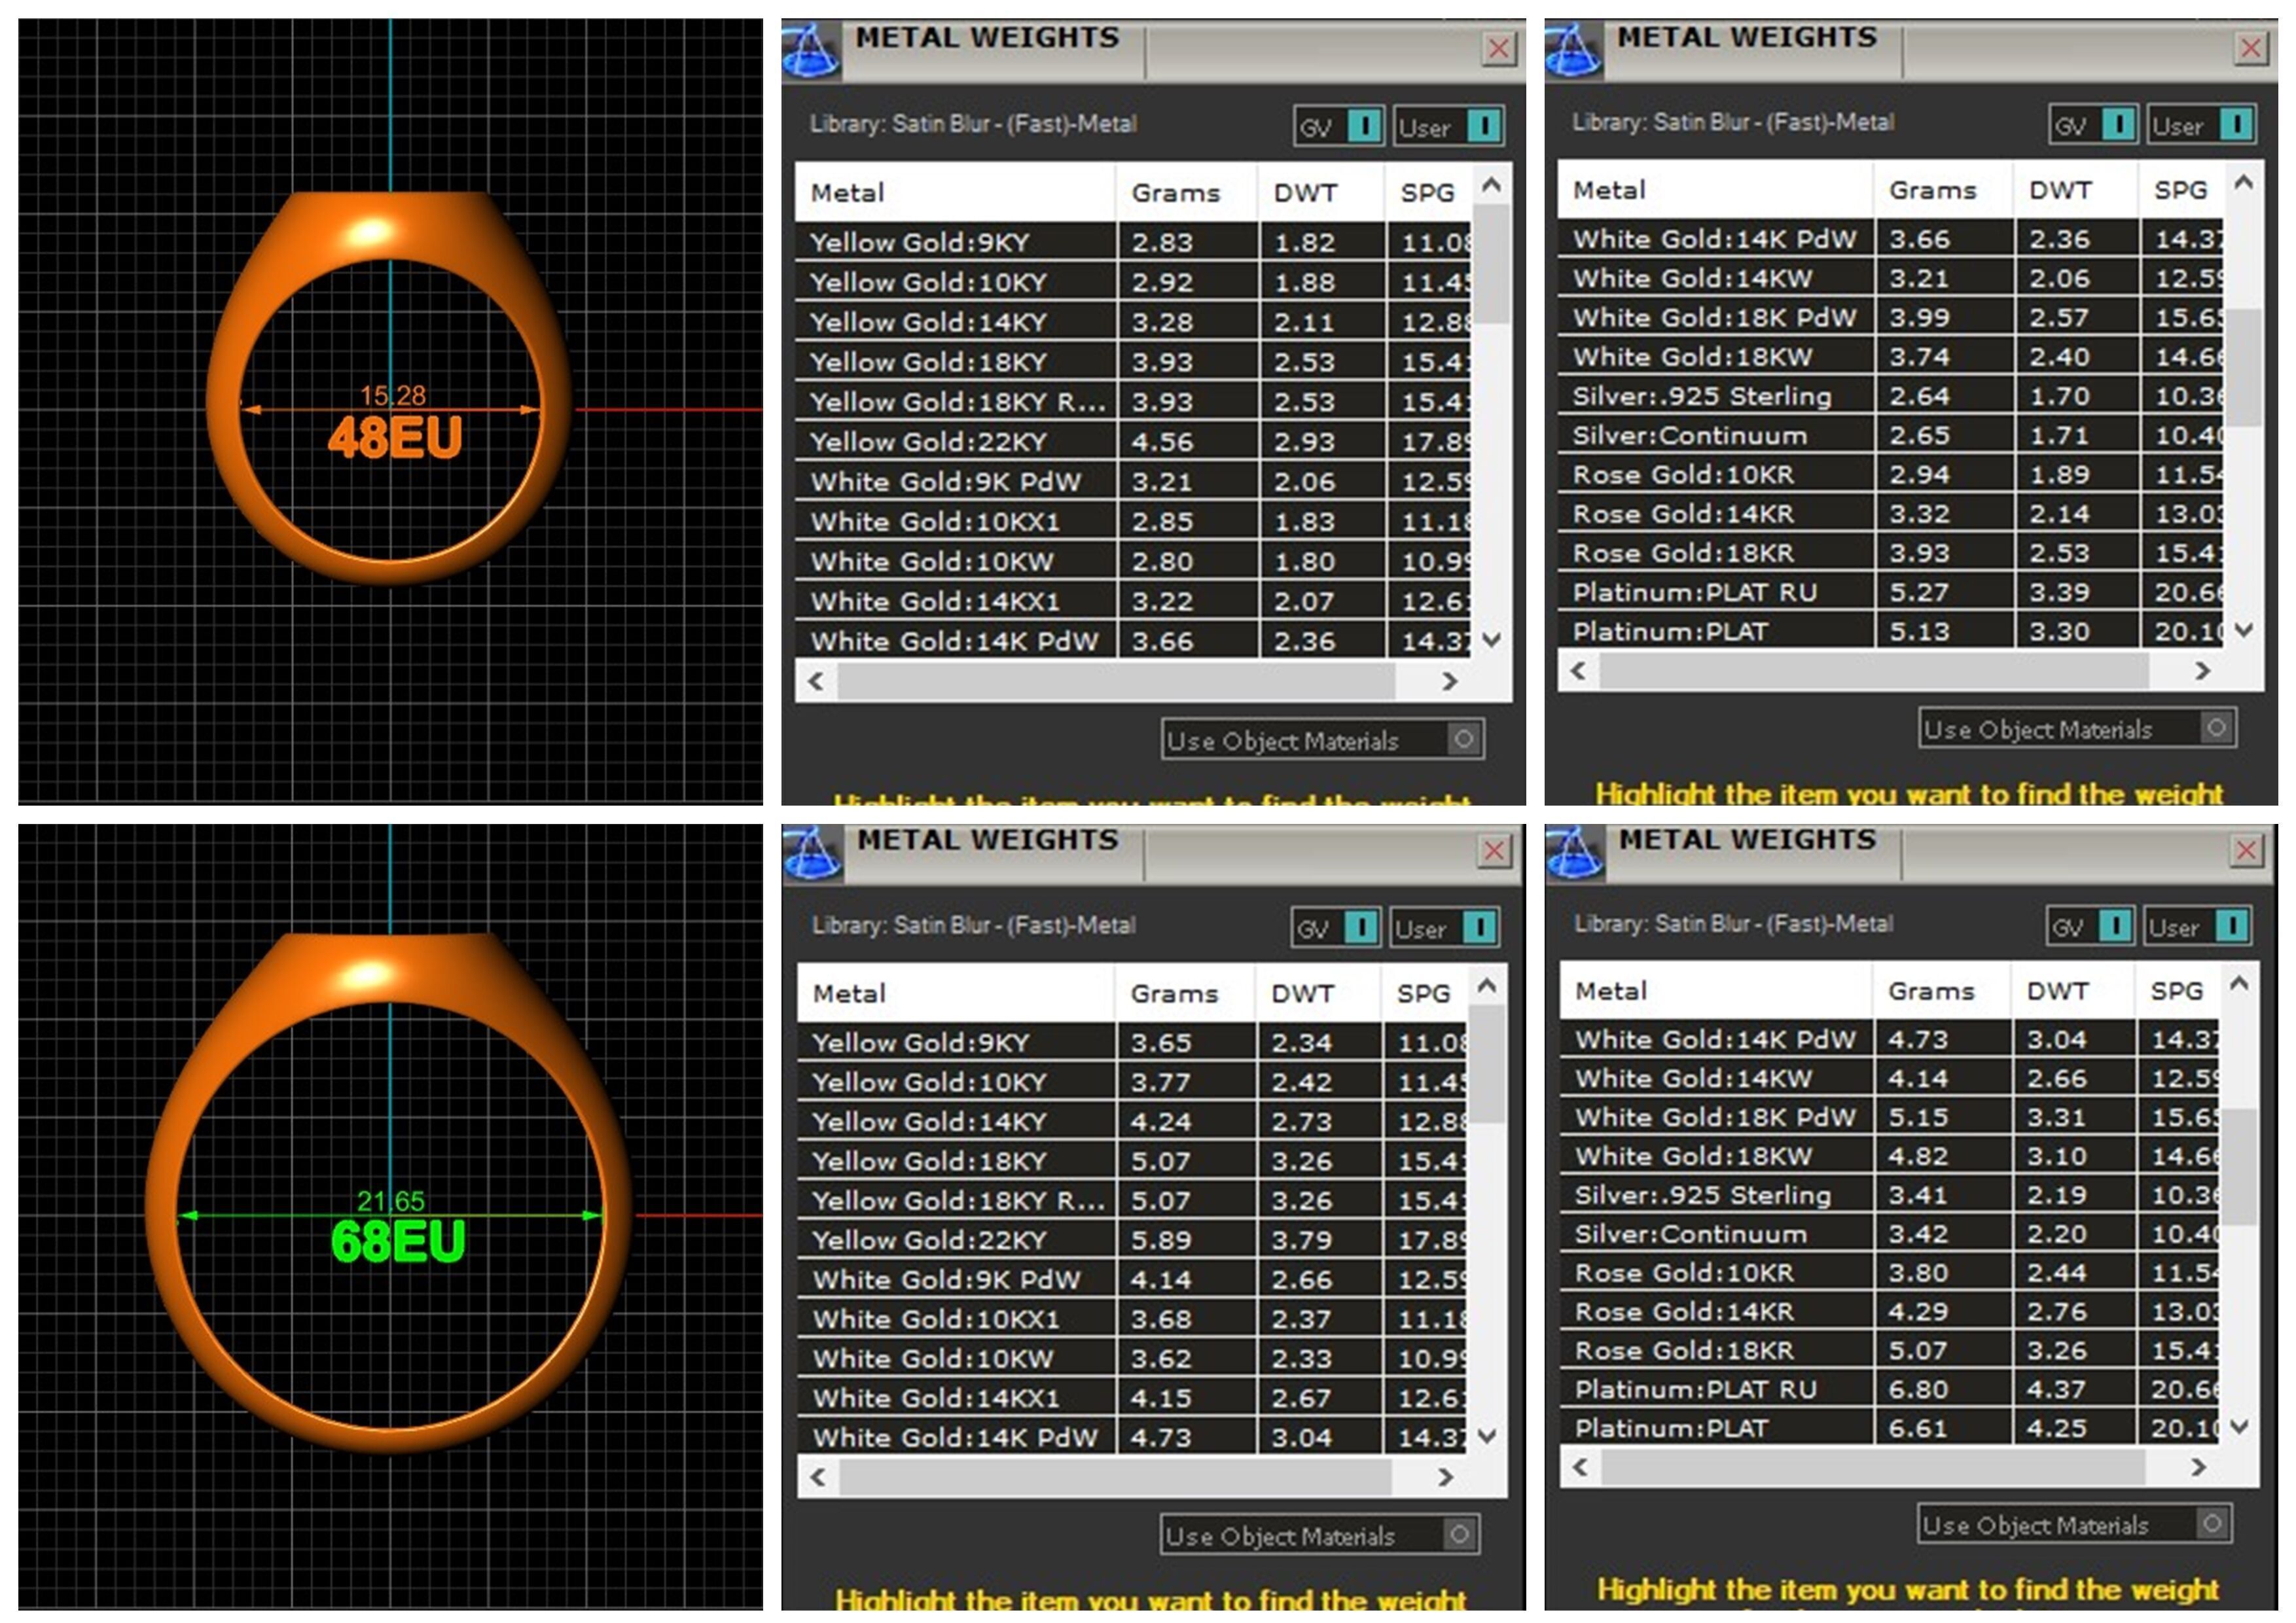Click Metal Weights icon in panel with Platinum:PLAT 6.61 grams
The image size is (2296, 1623).
tap(1574, 853)
